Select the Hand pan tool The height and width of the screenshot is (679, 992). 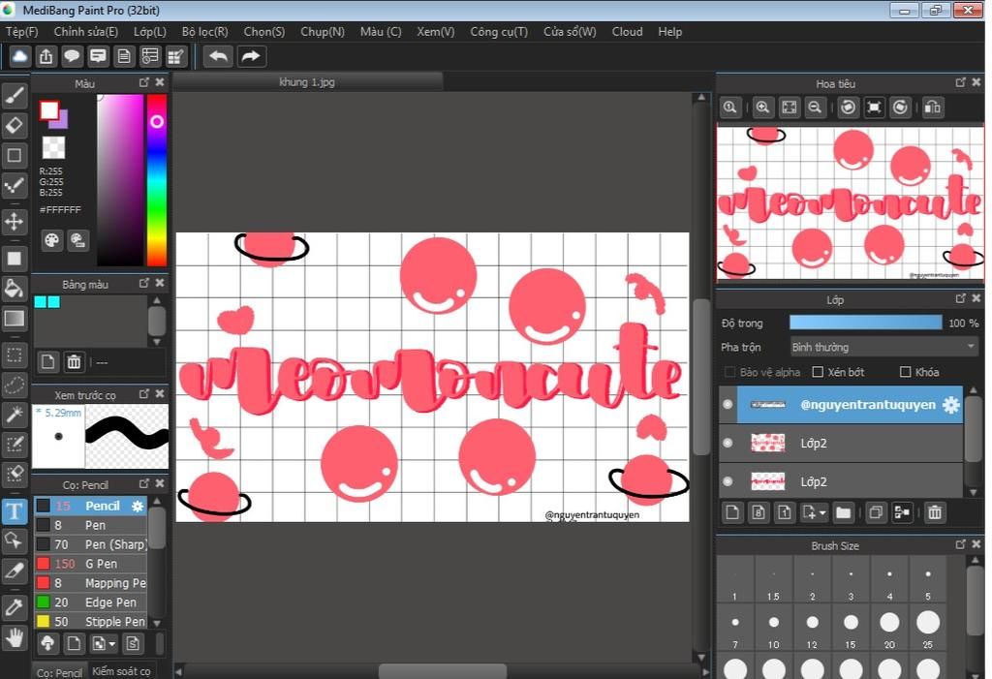coord(15,638)
